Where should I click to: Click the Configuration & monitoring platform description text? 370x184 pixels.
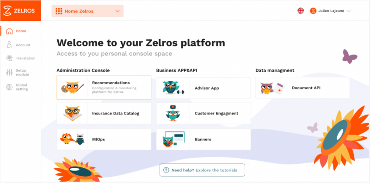(x=114, y=90)
